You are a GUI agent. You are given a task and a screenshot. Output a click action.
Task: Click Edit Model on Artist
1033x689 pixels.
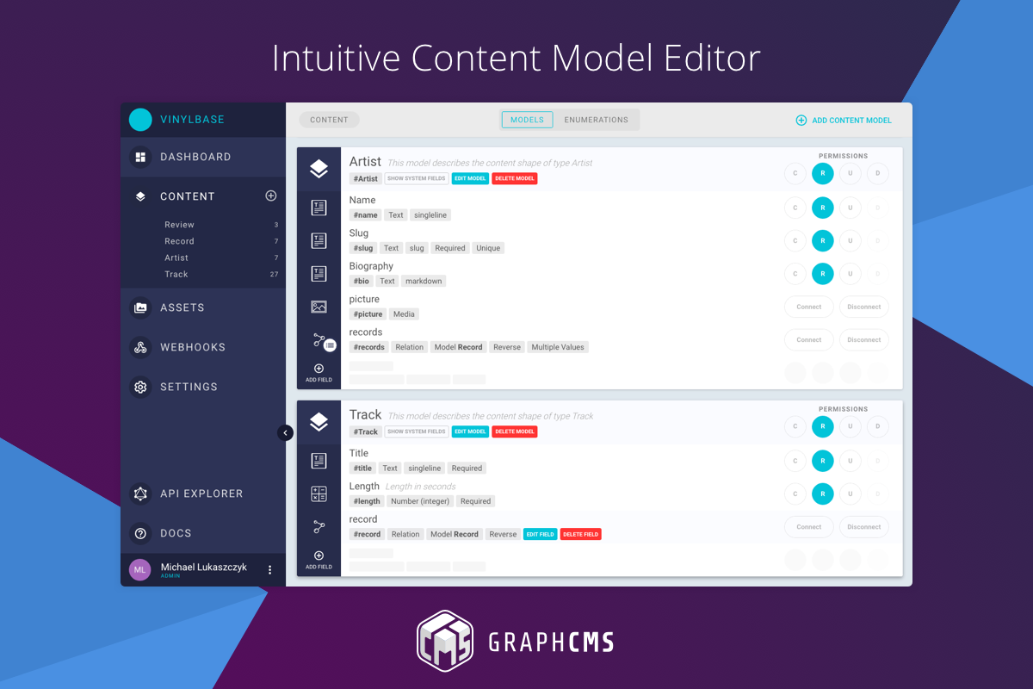[x=470, y=178]
